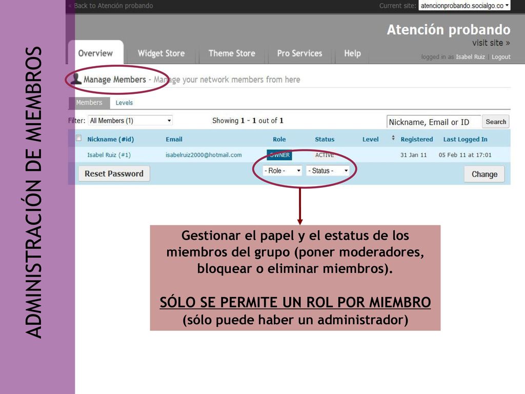
Task: Tick the select-all checkbox in table header
Action: coord(78,138)
